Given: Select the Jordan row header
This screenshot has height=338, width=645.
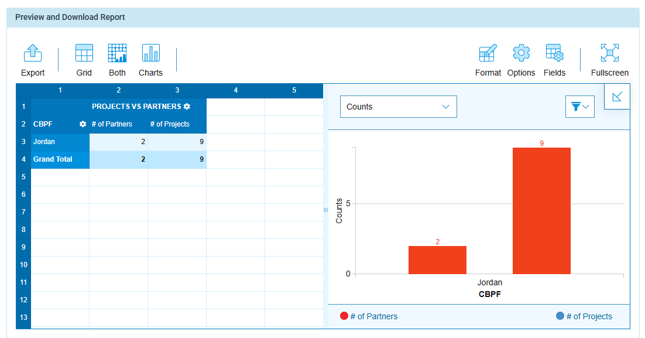Looking at the screenshot, I should click(x=60, y=142).
